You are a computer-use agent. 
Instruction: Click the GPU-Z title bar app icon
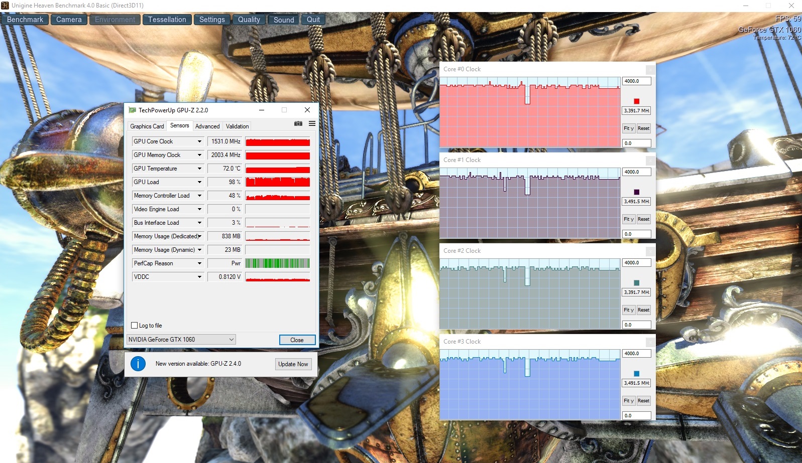point(132,110)
